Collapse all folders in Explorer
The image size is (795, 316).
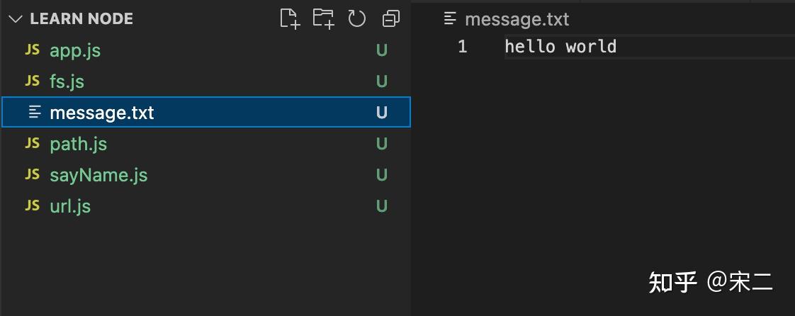pos(390,19)
